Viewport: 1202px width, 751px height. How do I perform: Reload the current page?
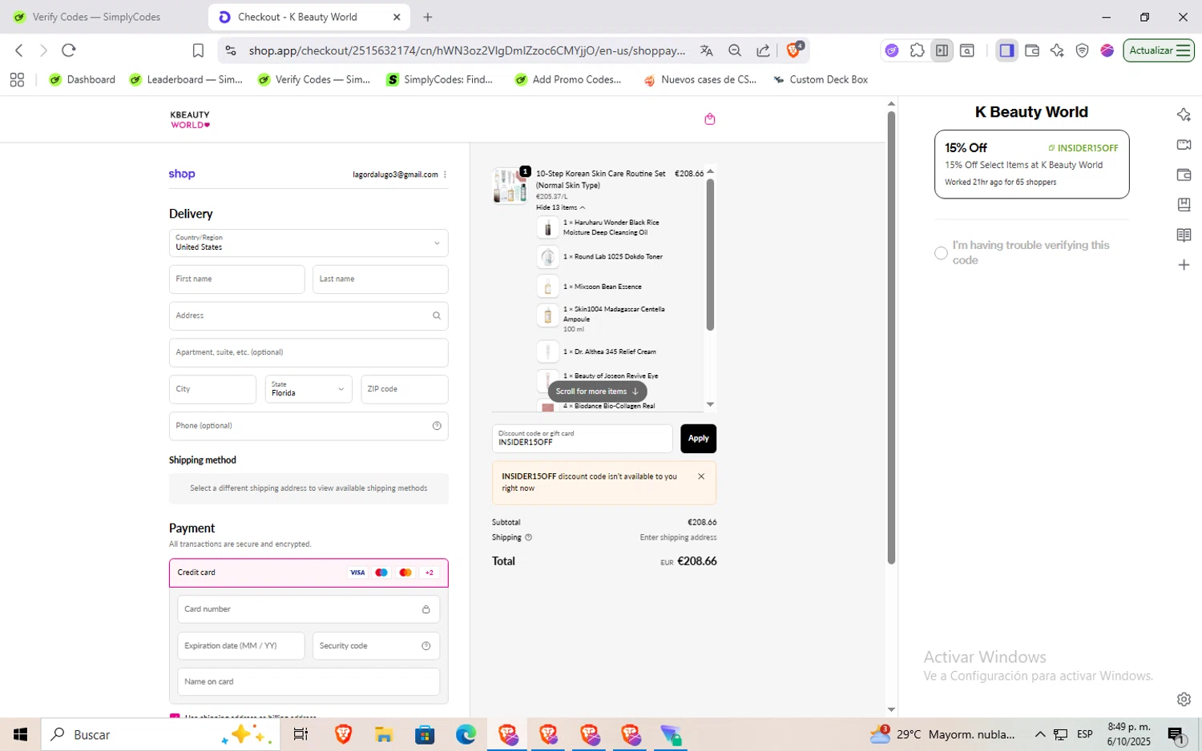69,50
